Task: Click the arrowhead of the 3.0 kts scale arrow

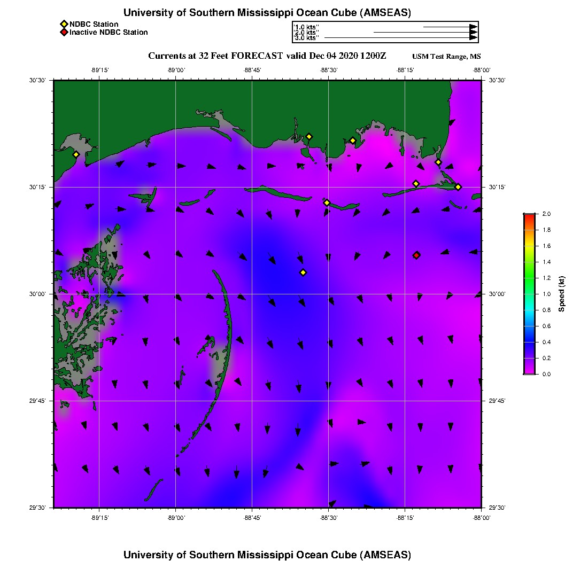Action: click(x=473, y=38)
